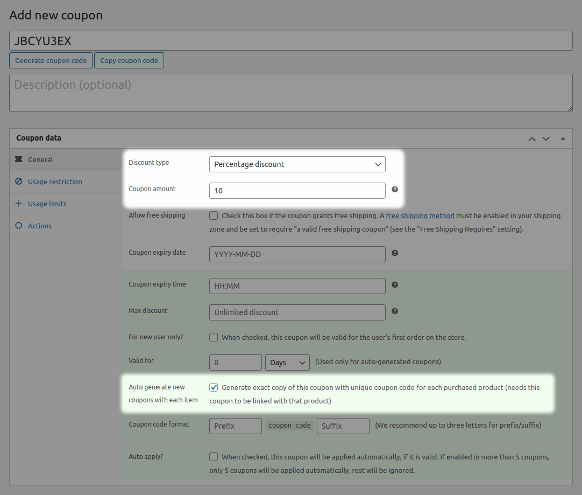Enable the Allow free shipping checkbox
The width and height of the screenshot is (582, 495).
pyautogui.click(x=214, y=215)
